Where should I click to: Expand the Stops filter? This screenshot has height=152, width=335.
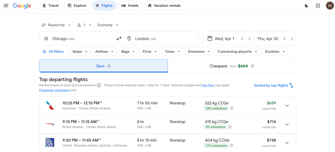(x=80, y=52)
